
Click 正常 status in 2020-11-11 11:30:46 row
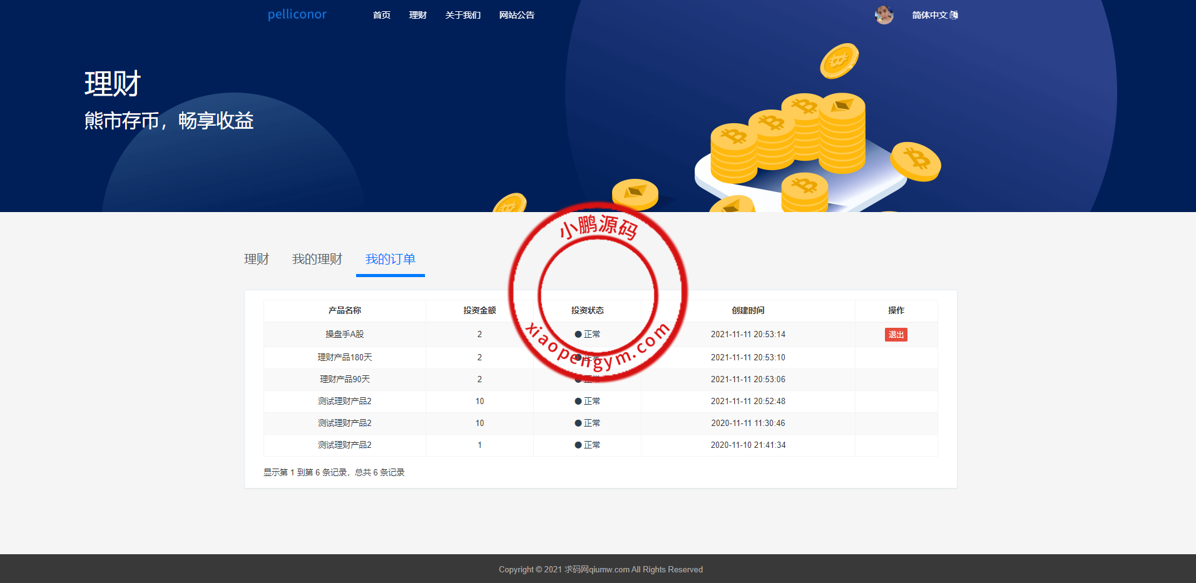588,423
